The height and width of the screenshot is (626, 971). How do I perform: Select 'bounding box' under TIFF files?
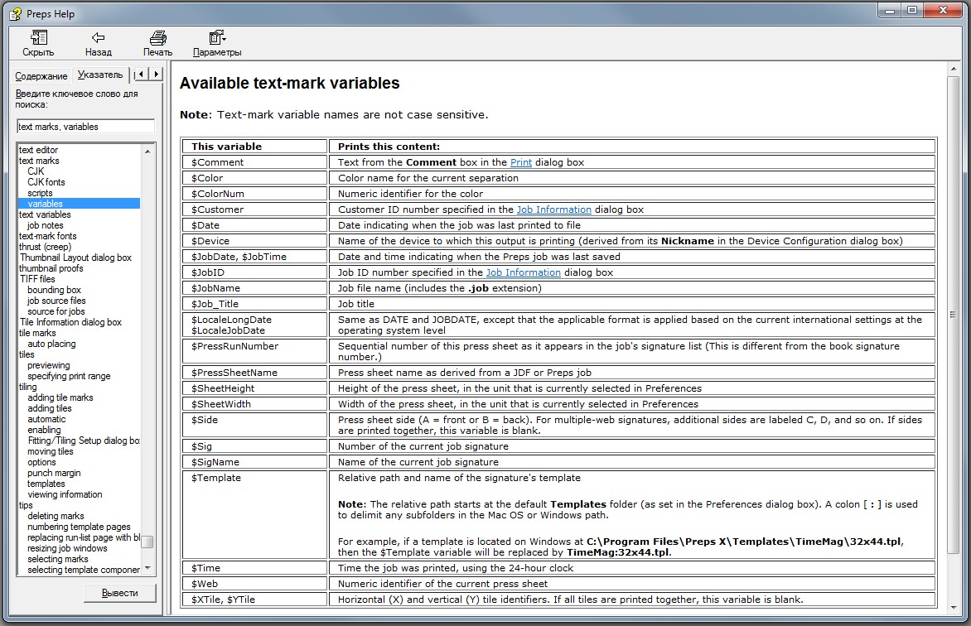(54, 290)
